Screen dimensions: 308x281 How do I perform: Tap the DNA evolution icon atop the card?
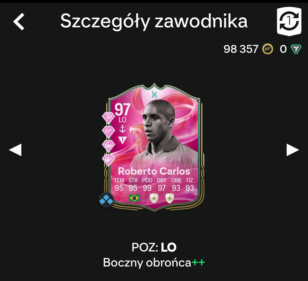(154, 94)
